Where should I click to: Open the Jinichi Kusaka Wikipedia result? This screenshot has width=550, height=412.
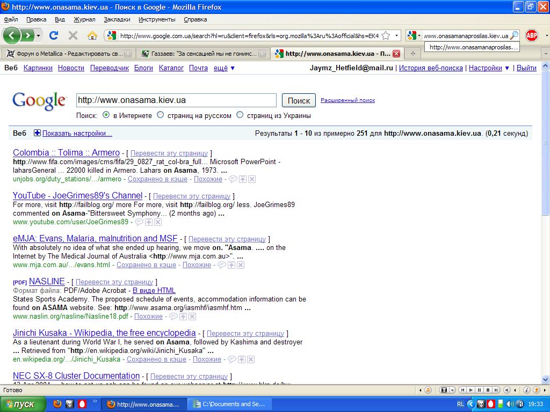point(104,333)
